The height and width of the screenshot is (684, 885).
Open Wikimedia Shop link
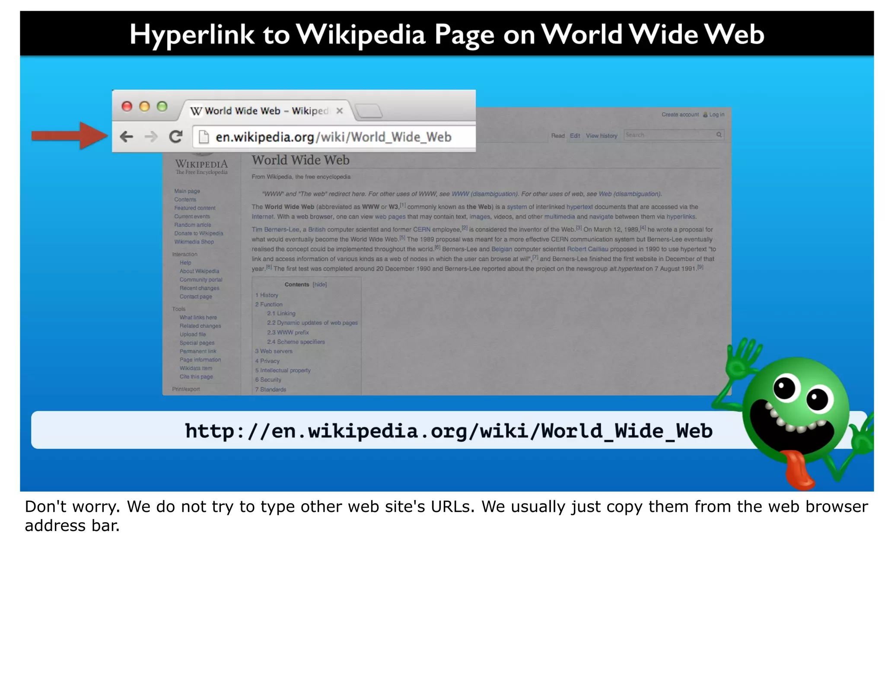pos(194,242)
